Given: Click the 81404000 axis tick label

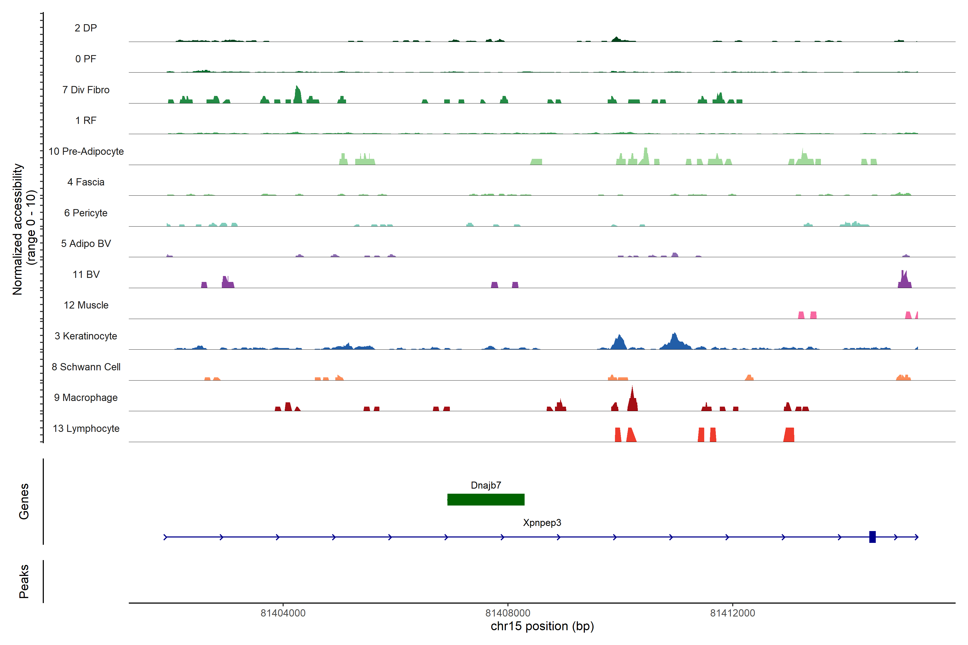Looking at the screenshot, I should [283, 613].
